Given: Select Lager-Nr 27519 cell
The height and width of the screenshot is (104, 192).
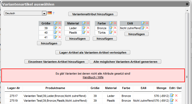Looking at the screenshot, I should (14, 101).
